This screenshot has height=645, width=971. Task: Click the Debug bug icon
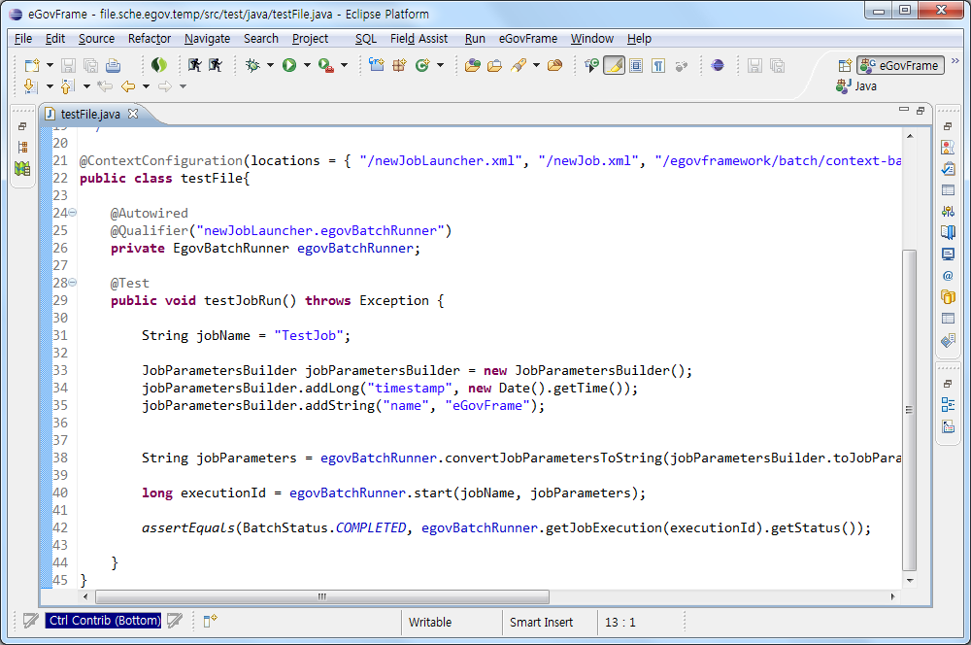(252, 65)
